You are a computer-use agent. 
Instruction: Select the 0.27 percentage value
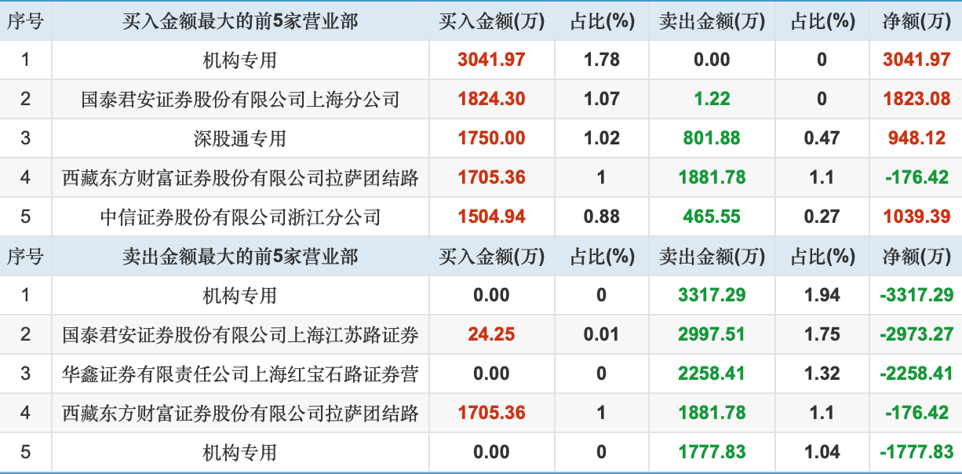click(822, 217)
